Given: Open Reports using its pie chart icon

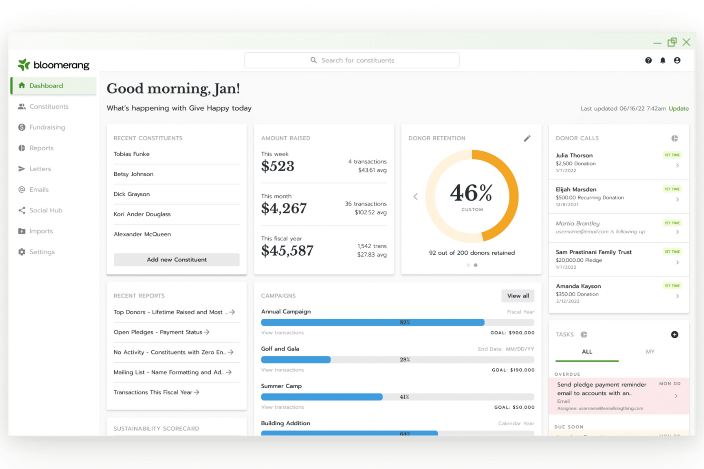Looking at the screenshot, I should point(21,148).
